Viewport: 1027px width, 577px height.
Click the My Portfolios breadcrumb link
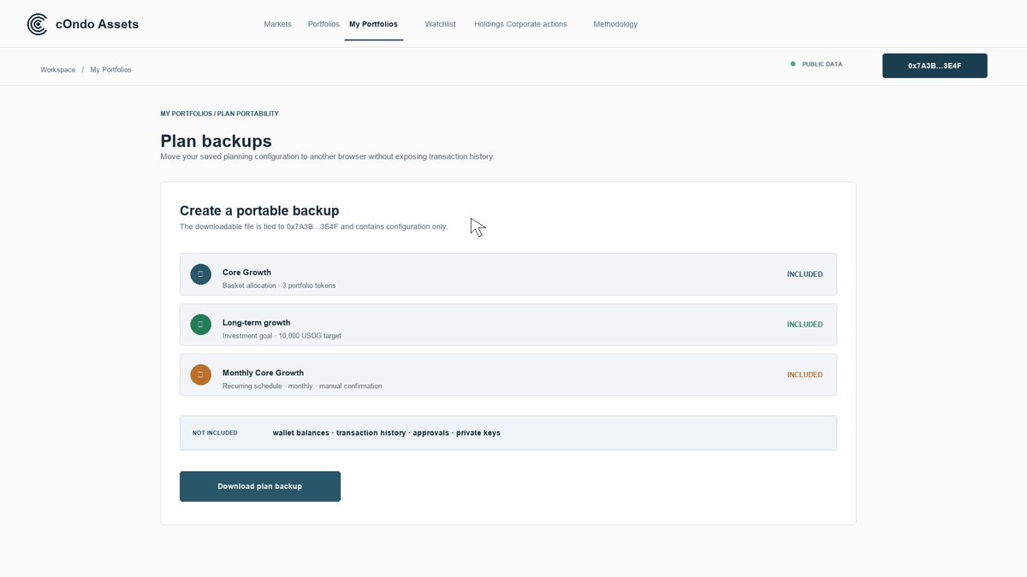pos(110,69)
